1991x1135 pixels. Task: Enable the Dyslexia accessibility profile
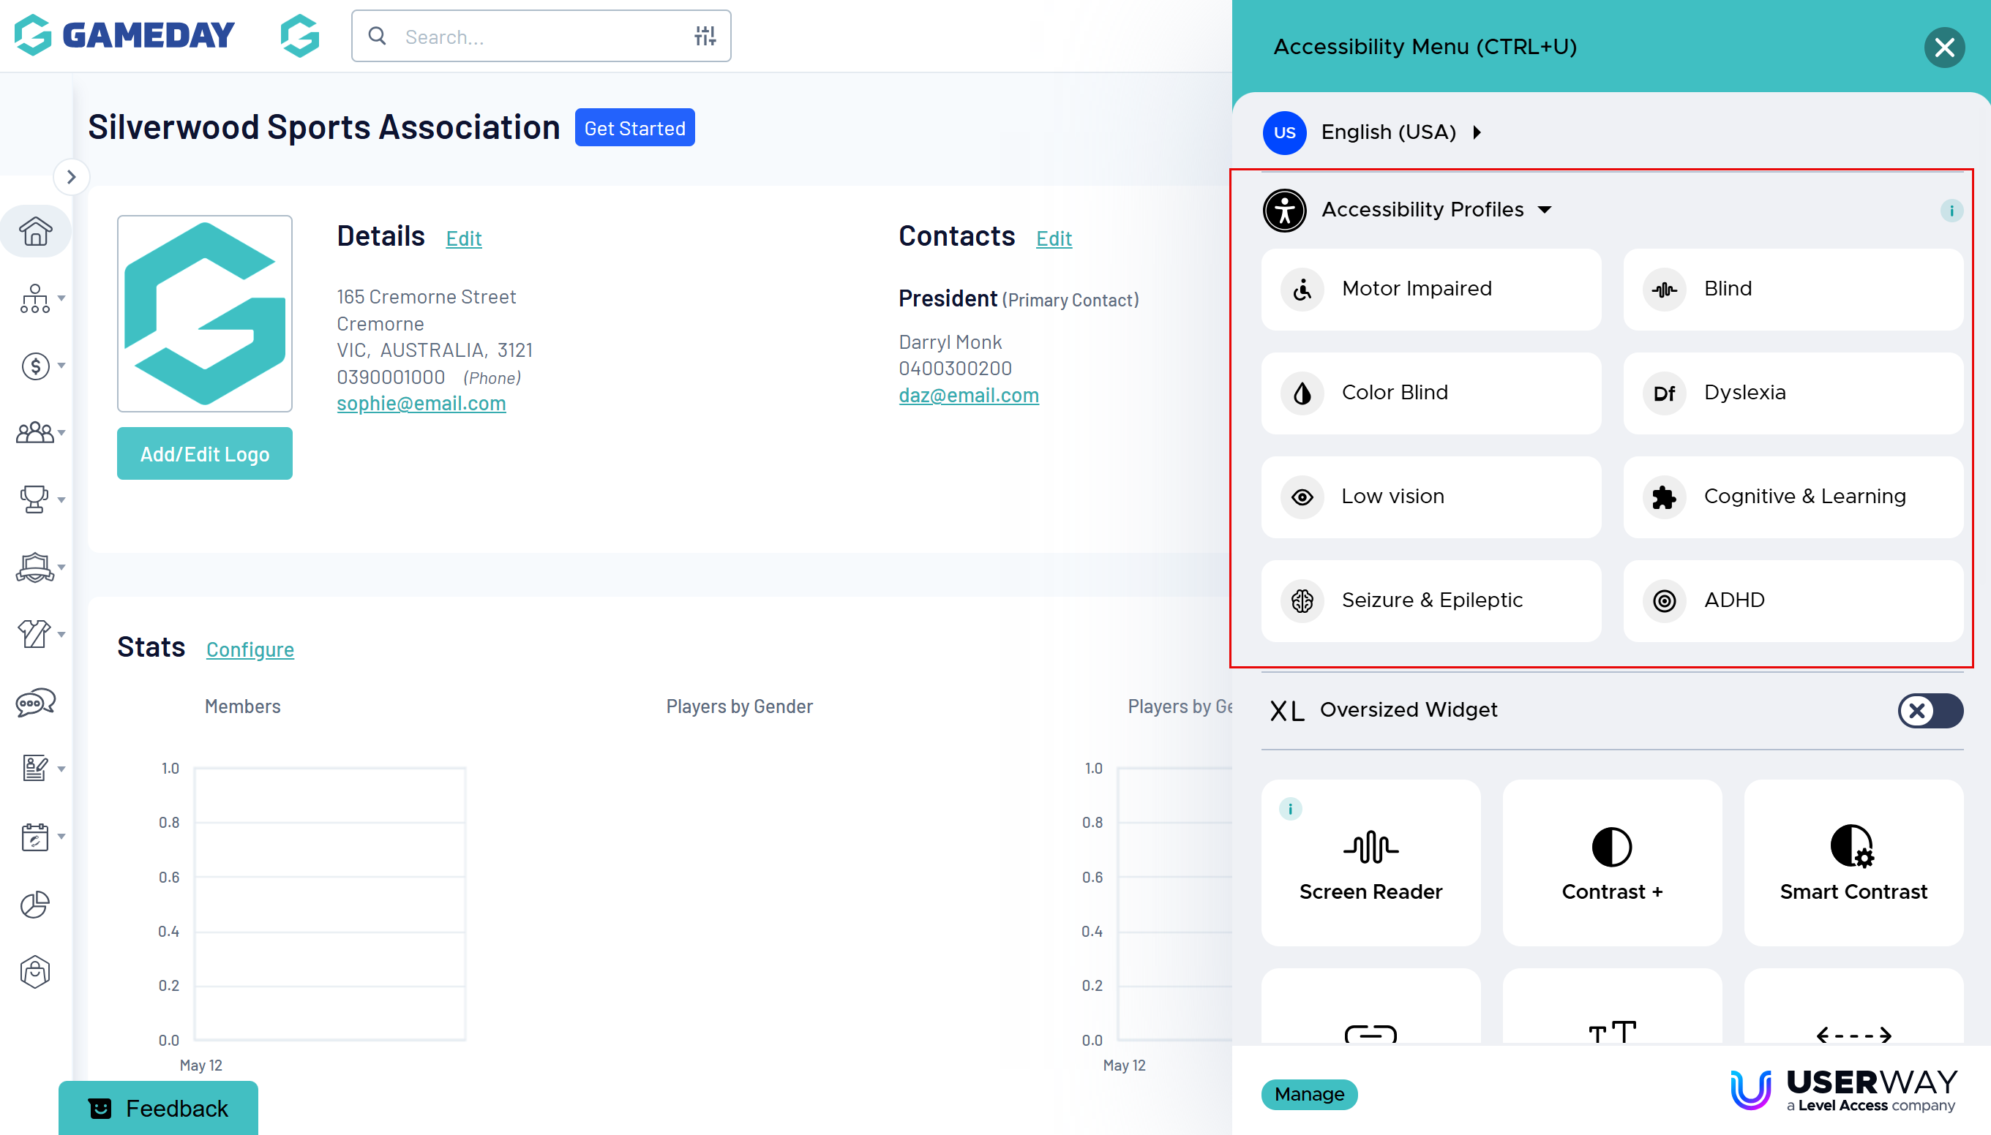click(1792, 393)
